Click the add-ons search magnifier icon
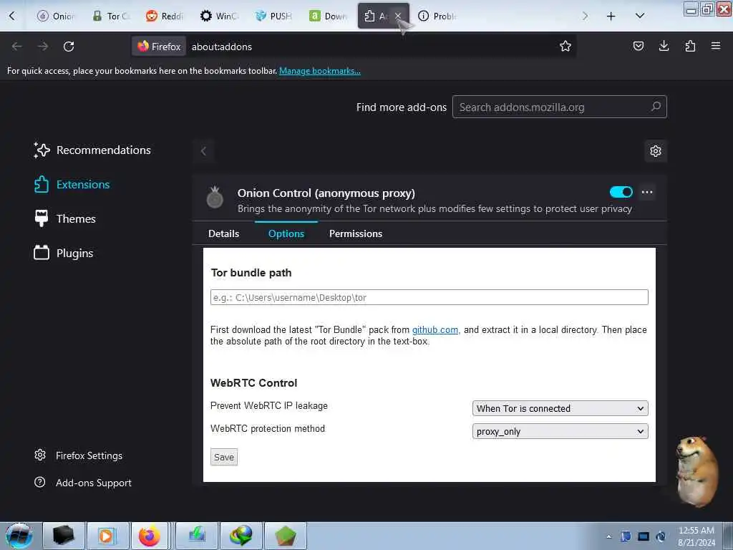Viewport: 733px width, 550px height. point(656,107)
